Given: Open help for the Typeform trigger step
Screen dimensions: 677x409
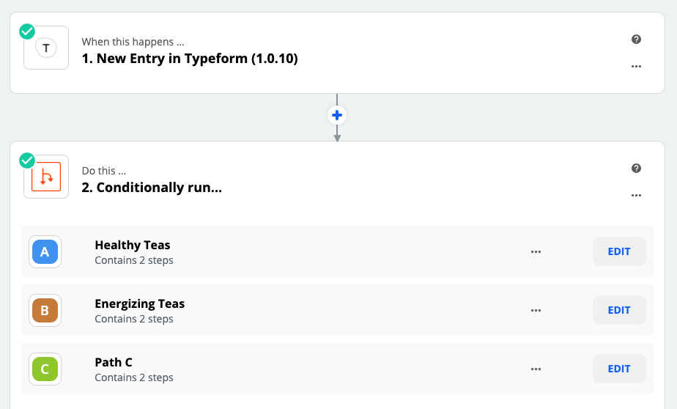Looking at the screenshot, I should [x=636, y=40].
